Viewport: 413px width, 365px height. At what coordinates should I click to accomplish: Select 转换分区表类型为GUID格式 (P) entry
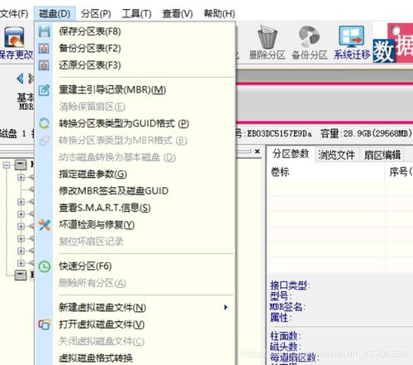tap(135, 123)
